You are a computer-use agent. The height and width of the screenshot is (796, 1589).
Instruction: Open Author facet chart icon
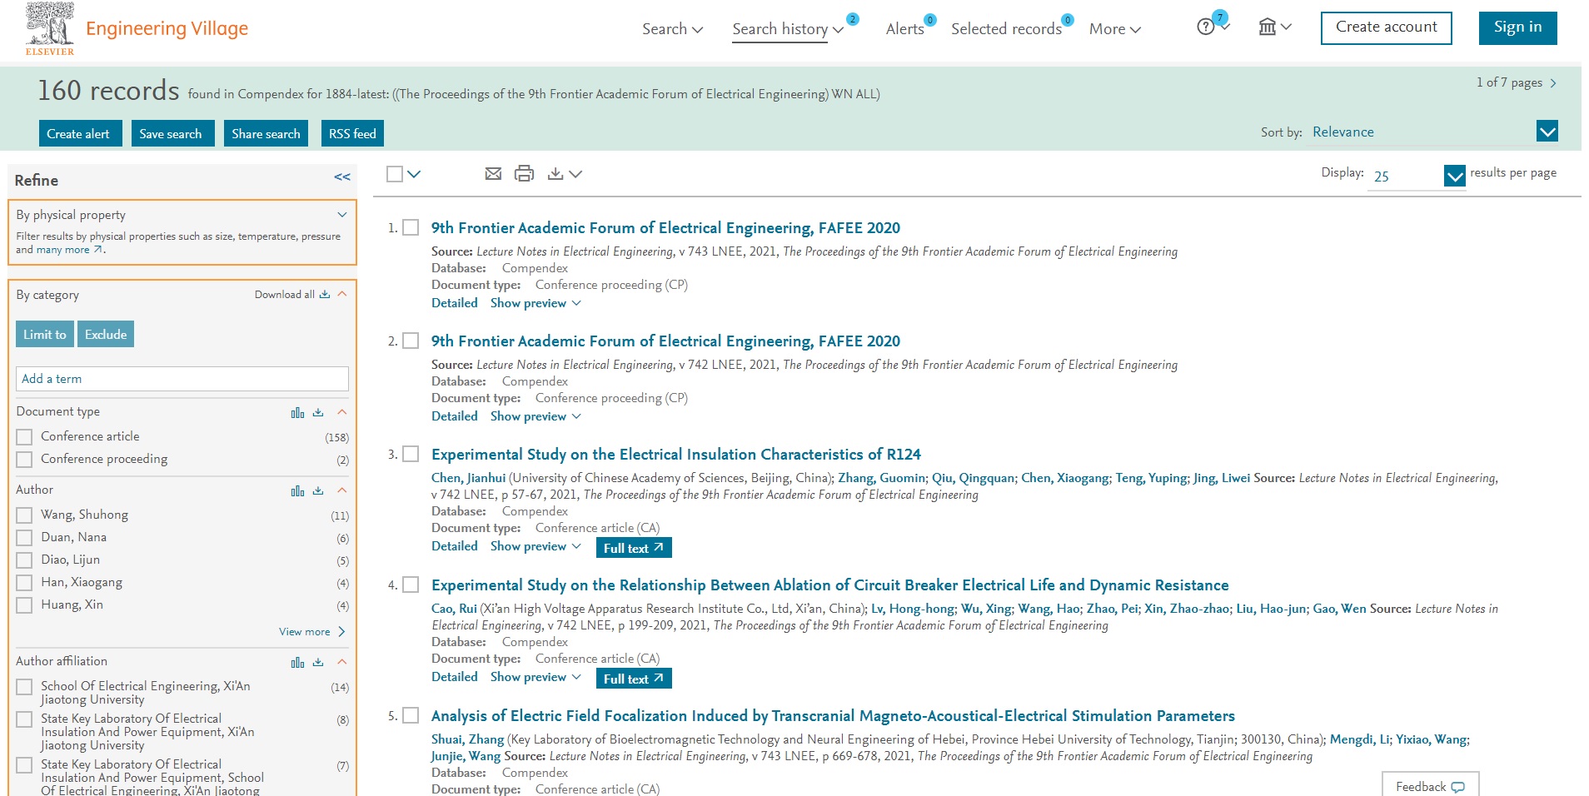[x=297, y=491]
